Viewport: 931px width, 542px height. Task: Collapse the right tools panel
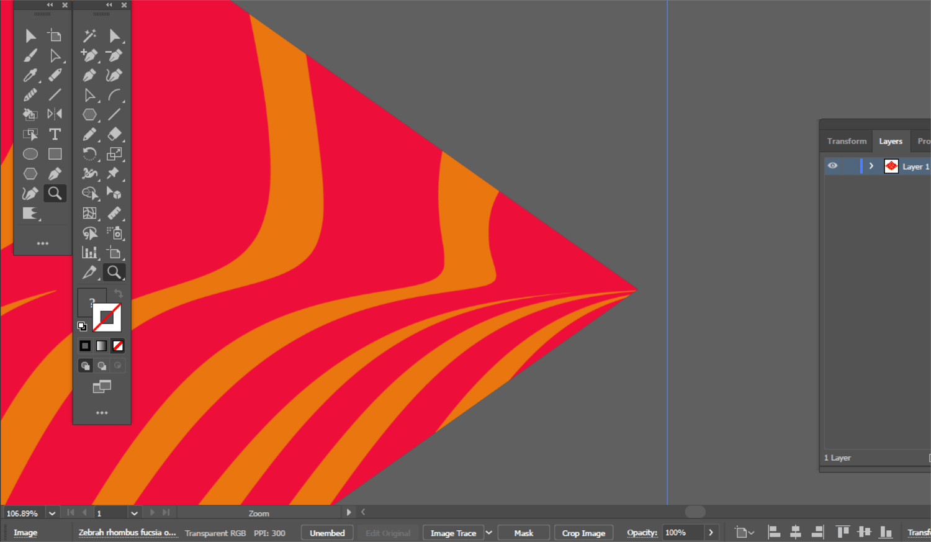pos(109,5)
